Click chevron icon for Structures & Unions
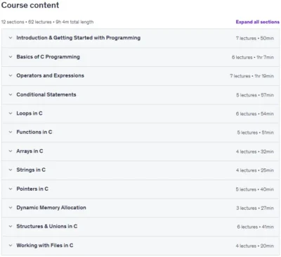 click(11, 227)
